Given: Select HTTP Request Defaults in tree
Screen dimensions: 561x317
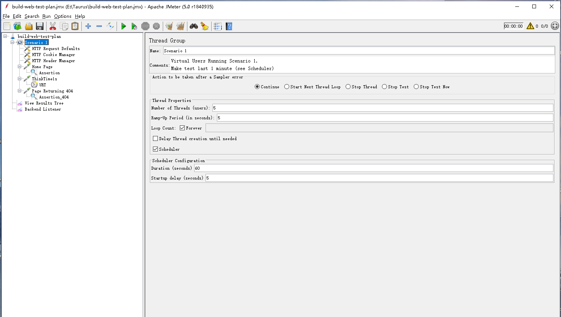Looking at the screenshot, I should 56,48.
